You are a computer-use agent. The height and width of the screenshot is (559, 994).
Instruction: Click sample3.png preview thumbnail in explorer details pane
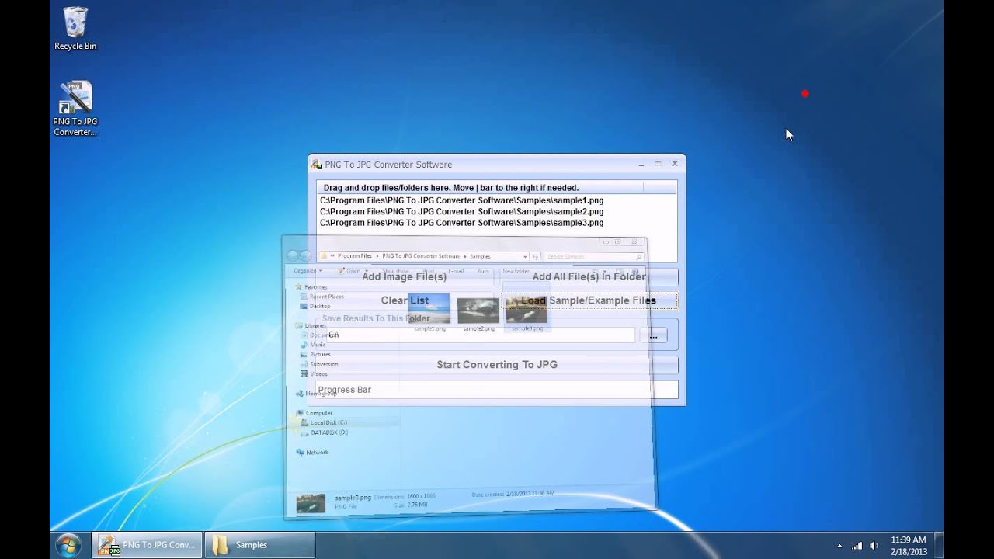[311, 503]
